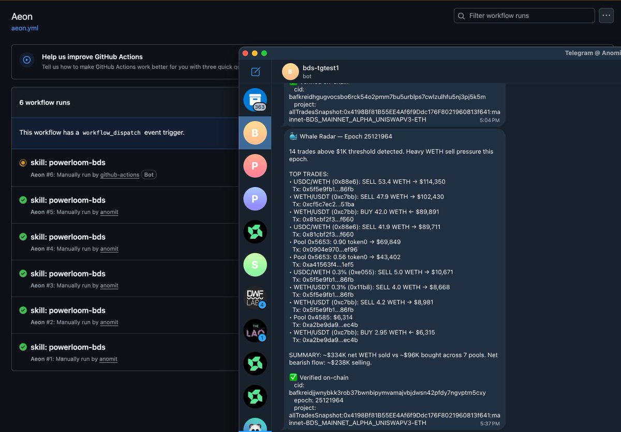Open the three-dots workflow options menu
621x432 pixels.
(607, 16)
